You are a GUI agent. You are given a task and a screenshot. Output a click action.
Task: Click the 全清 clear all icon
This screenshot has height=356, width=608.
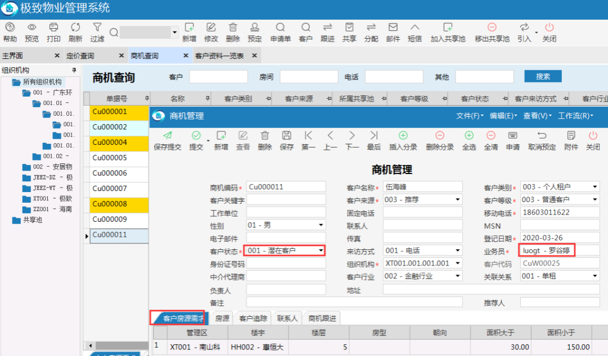(x=491, y=135)
